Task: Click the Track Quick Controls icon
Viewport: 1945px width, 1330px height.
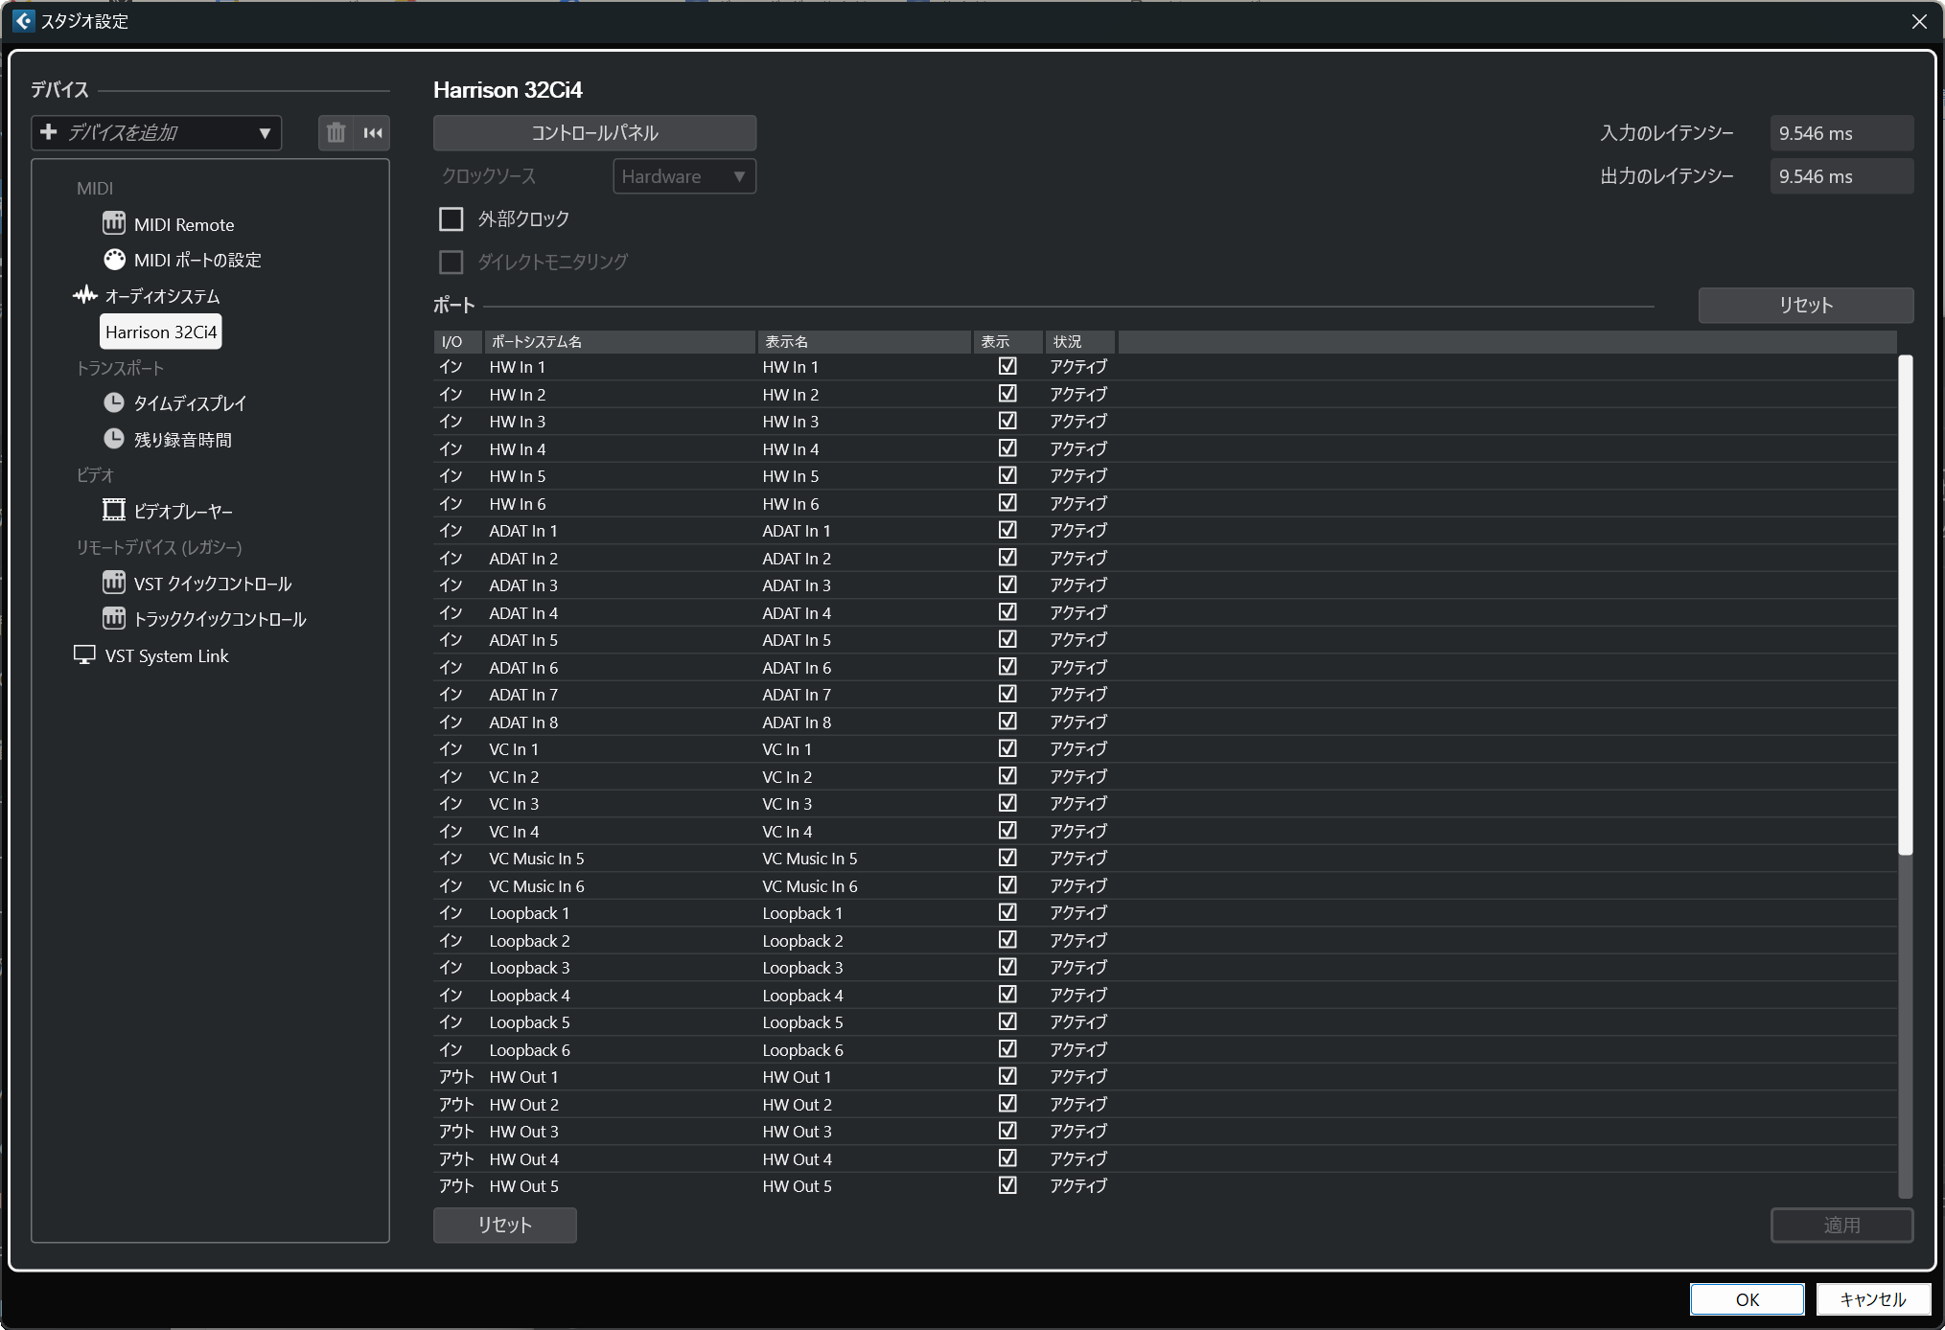Action: tap(114, 618)
